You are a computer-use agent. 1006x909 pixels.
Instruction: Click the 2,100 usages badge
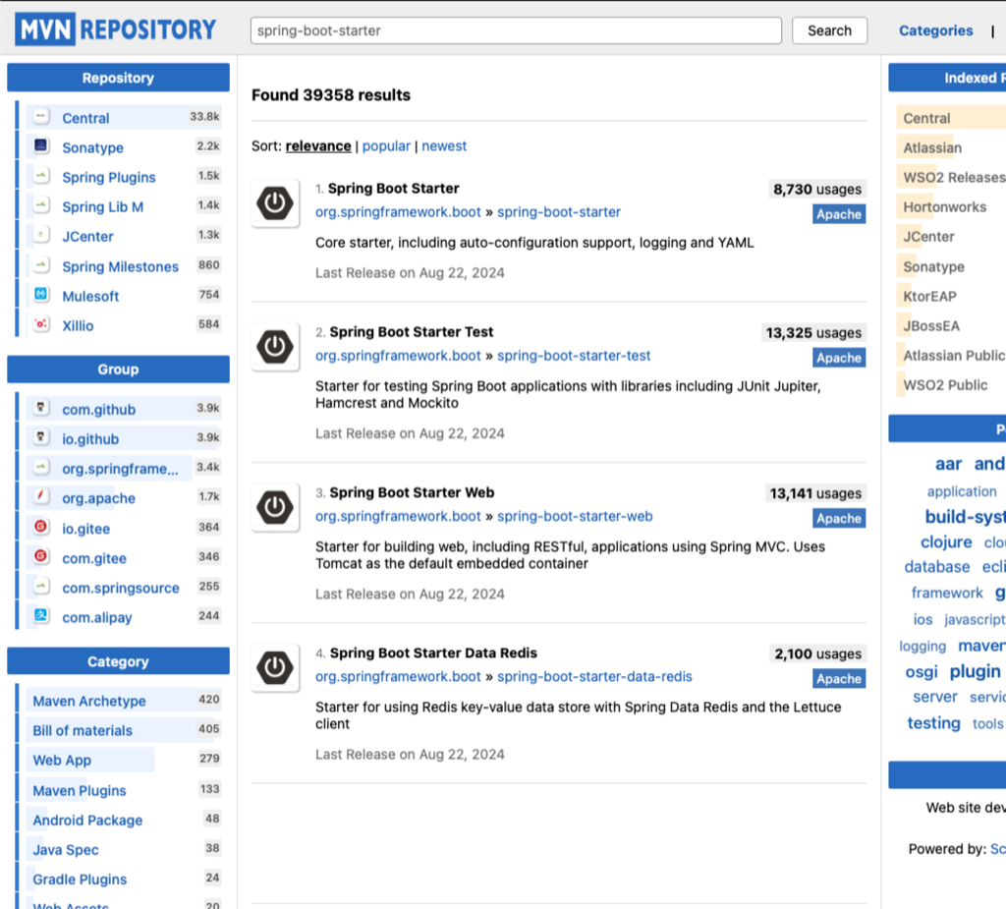817,654
